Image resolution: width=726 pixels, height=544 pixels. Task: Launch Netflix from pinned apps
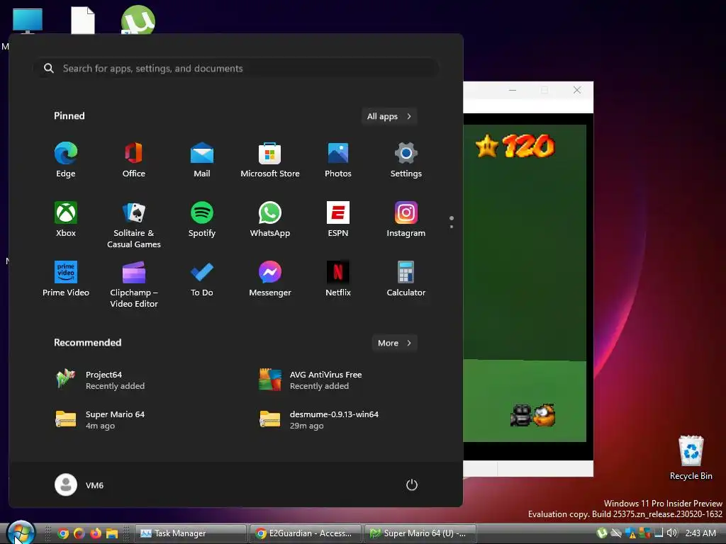point(338,279)
